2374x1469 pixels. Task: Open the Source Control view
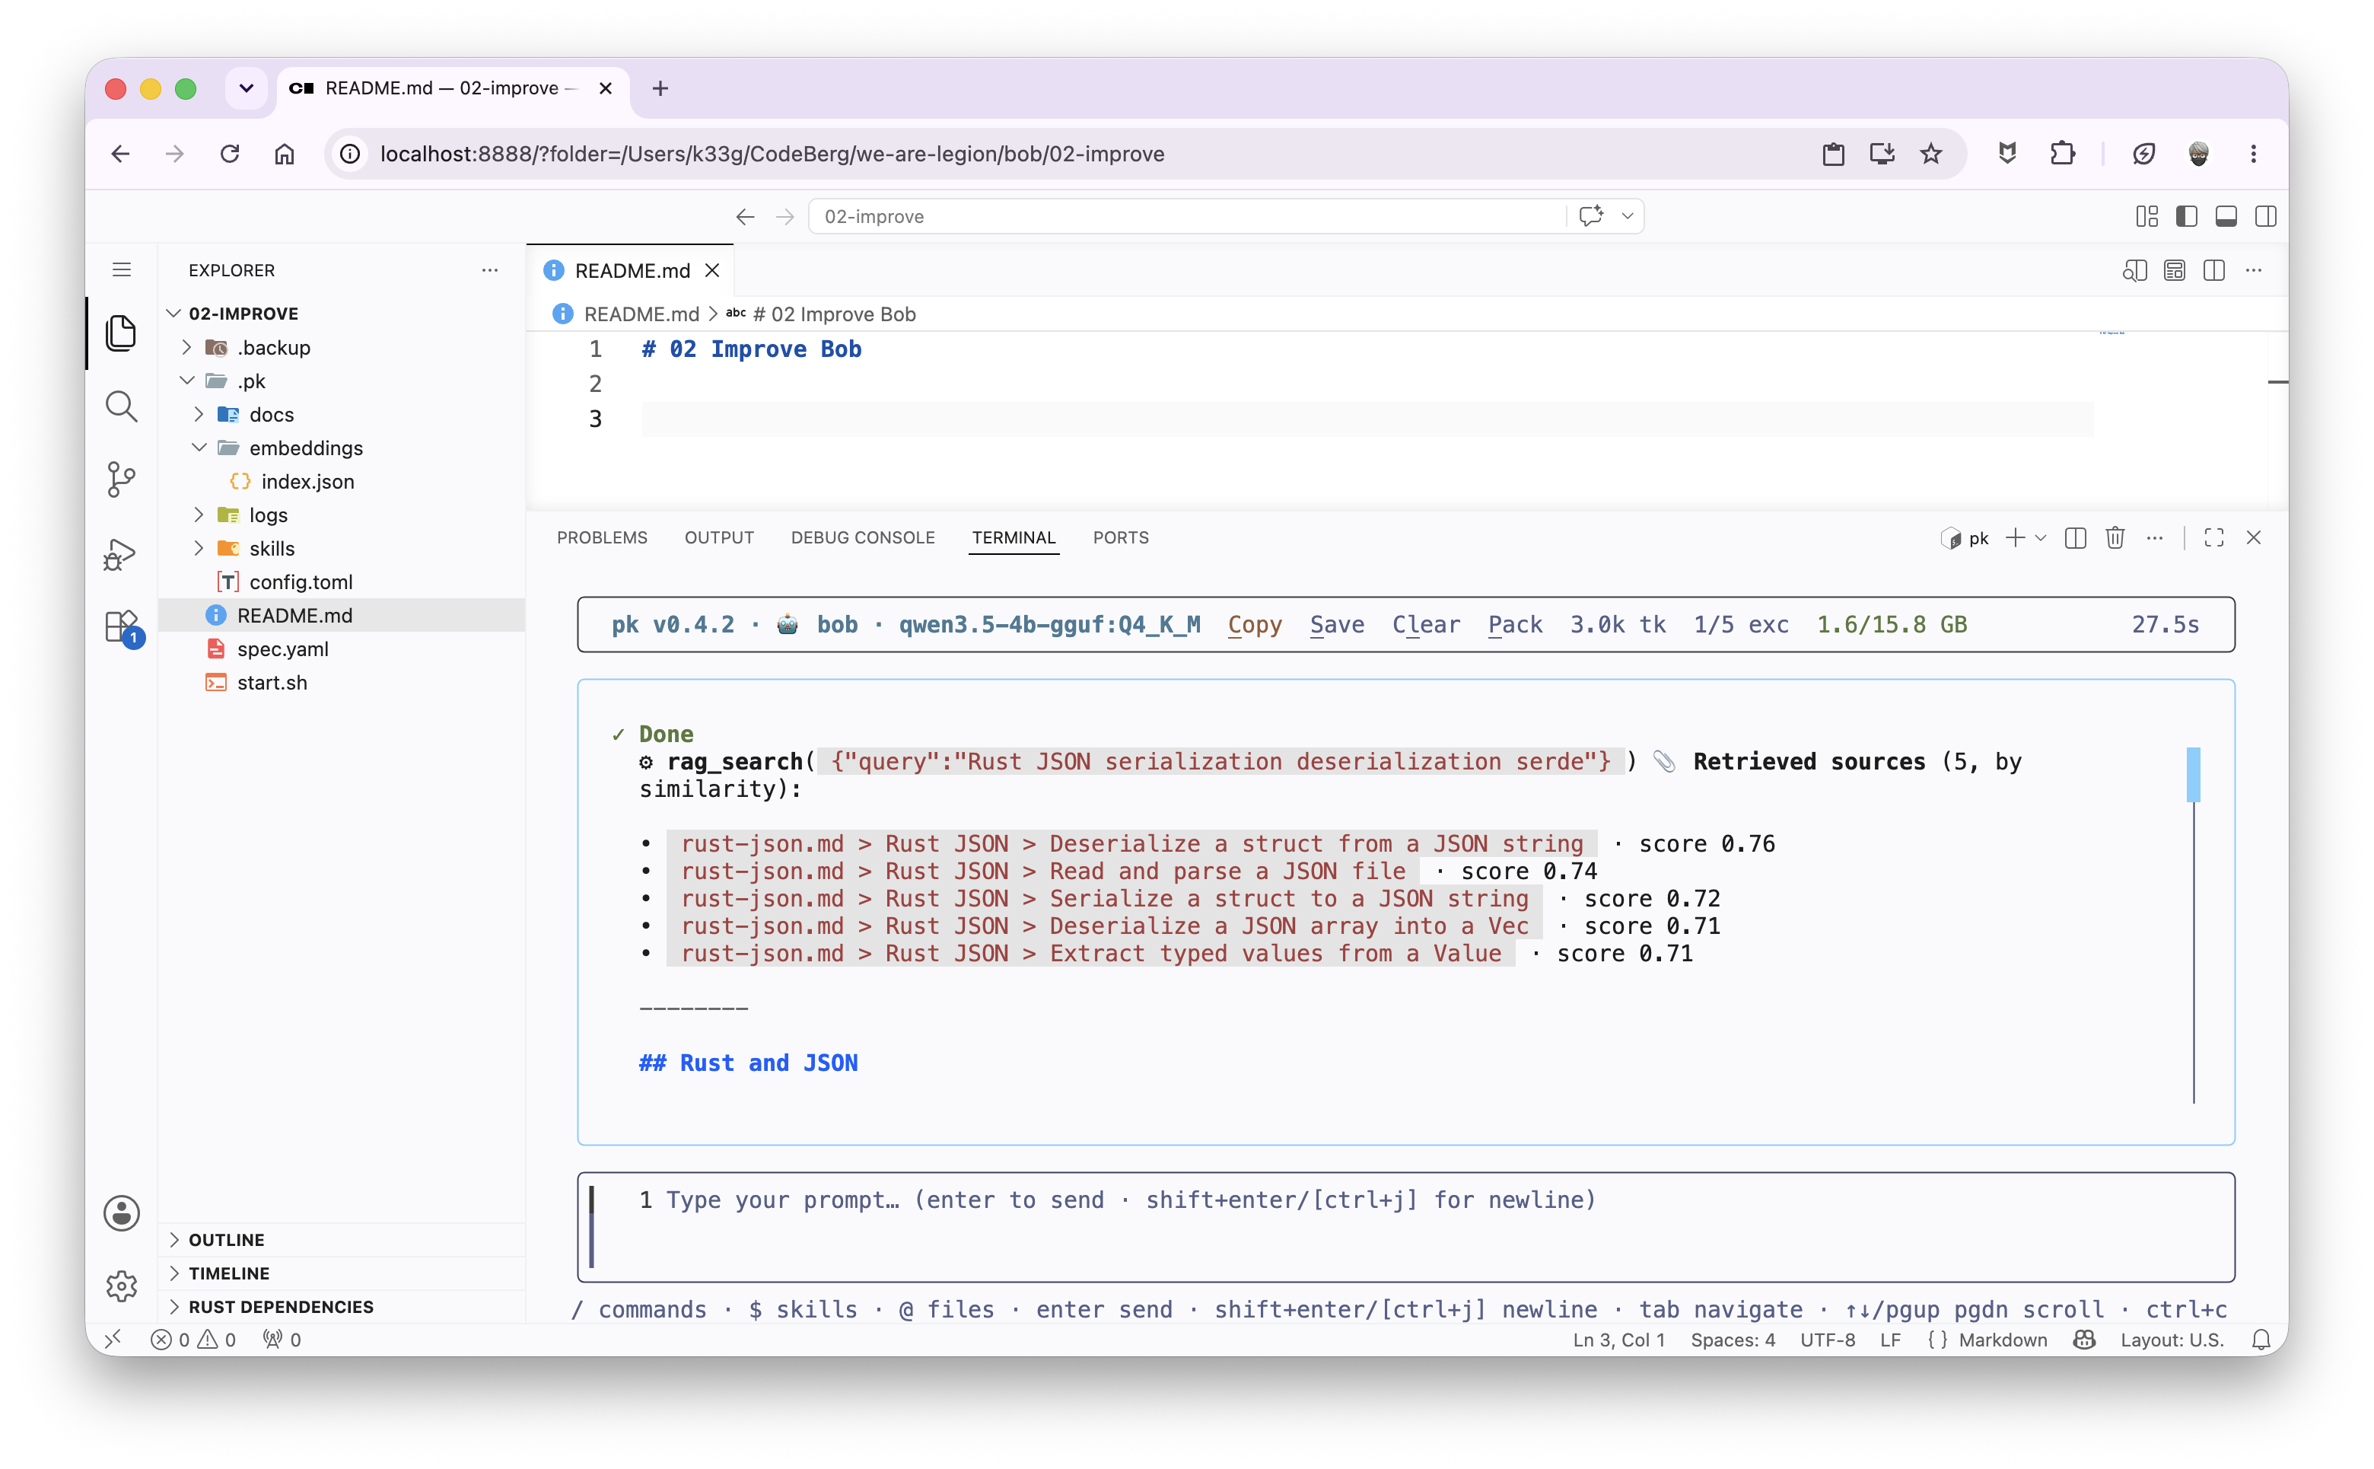pyautogui.click(x=122, y=479)
